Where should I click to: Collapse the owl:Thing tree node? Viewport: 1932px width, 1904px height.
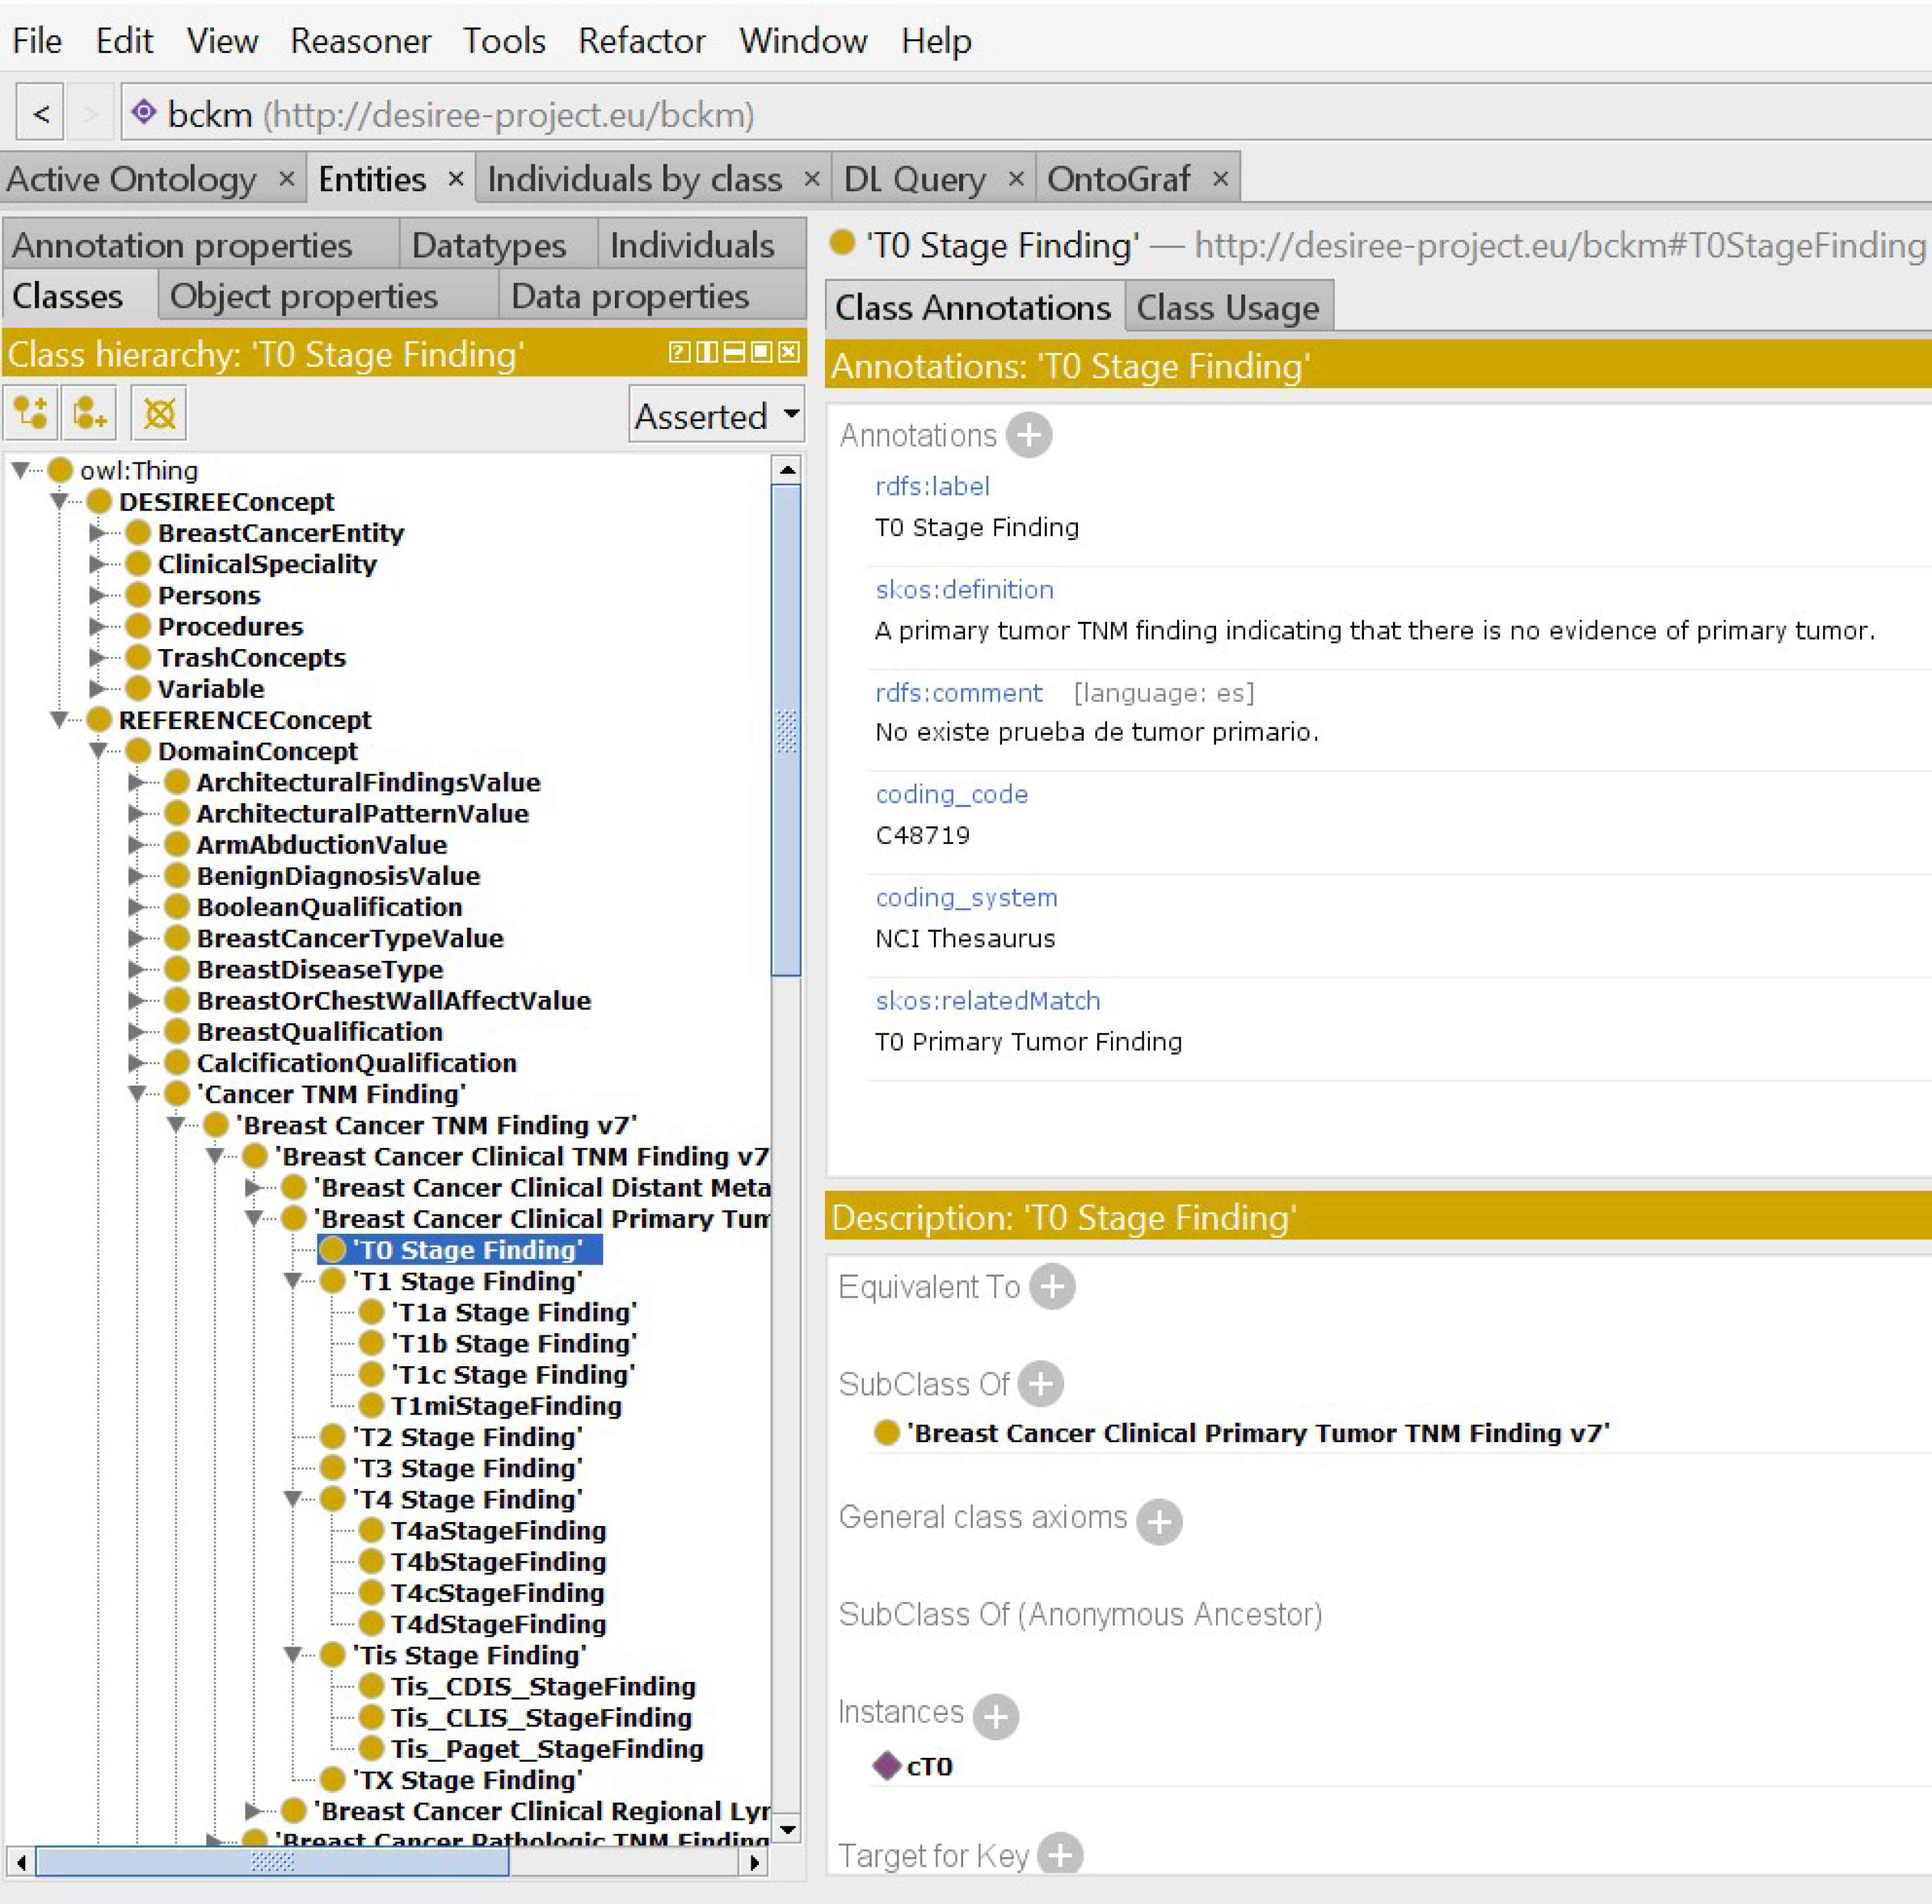coord(21,469)
